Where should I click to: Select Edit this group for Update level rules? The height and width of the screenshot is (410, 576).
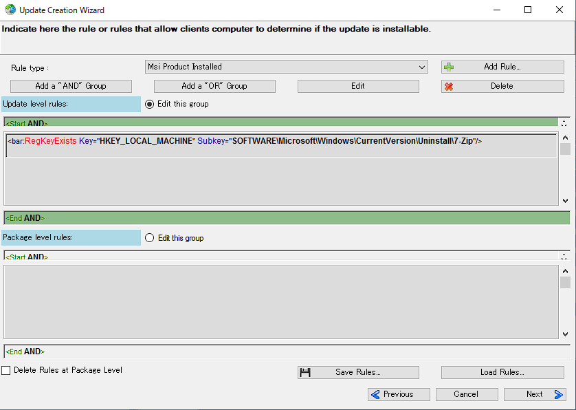tap(150, 104)
